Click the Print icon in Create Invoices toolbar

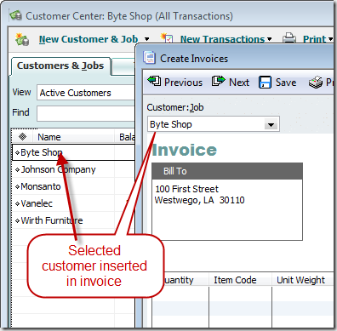click(316, 83)
